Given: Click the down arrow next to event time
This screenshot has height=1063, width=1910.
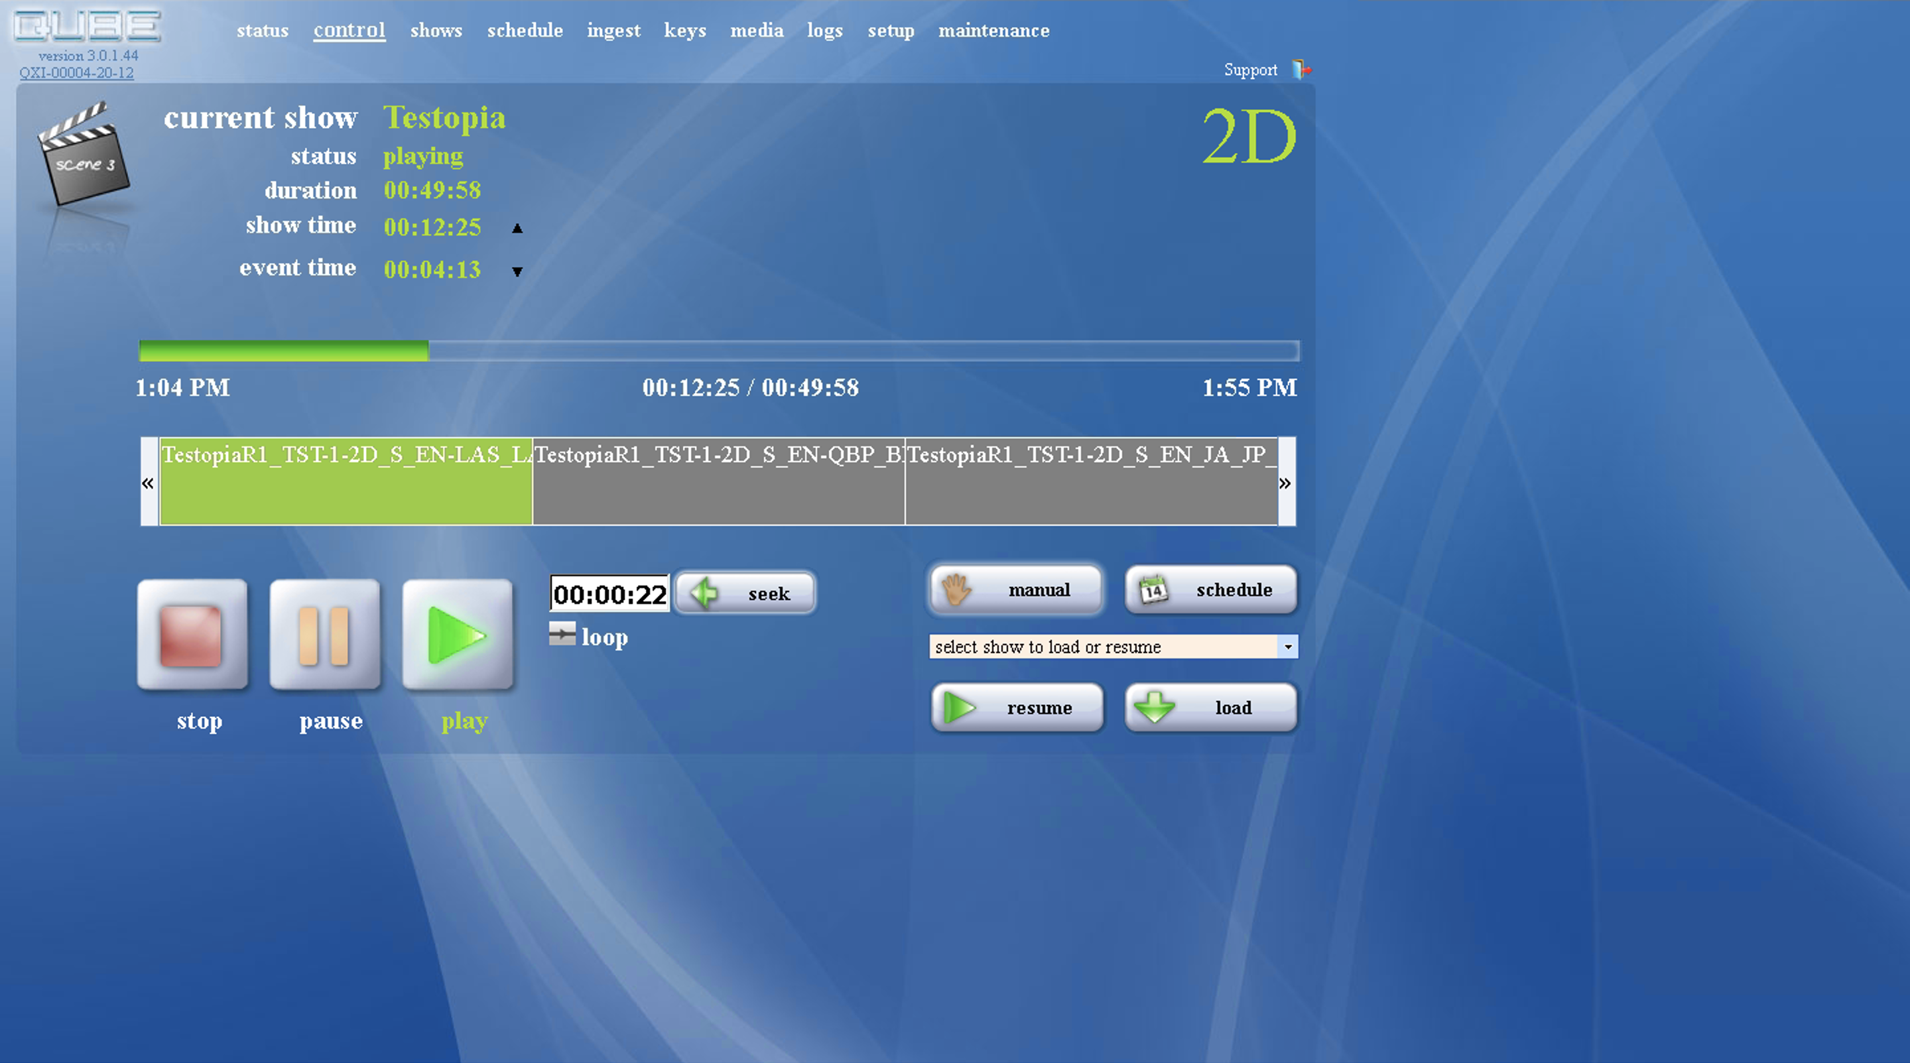Looking at the screenshot, I should coord(517,271).
